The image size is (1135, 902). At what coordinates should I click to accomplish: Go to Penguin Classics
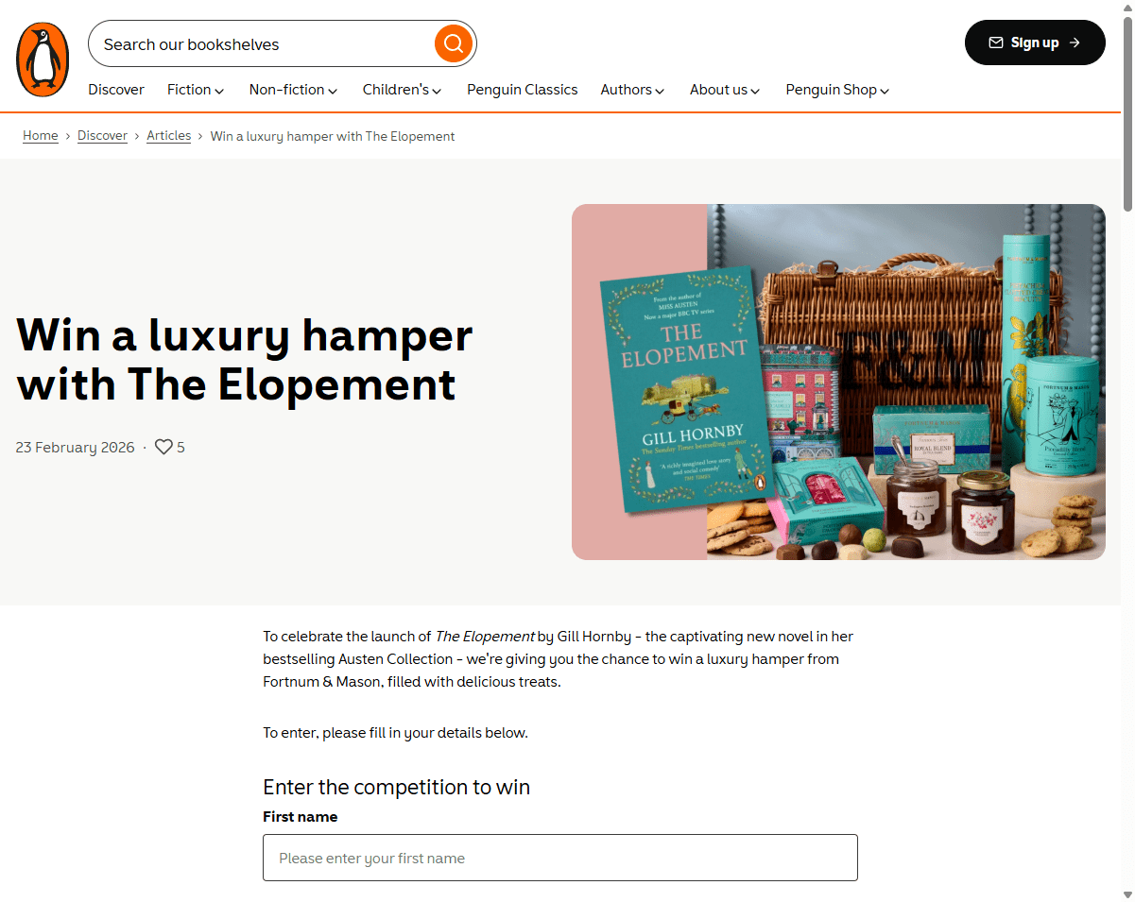click(x=522, y=90)
